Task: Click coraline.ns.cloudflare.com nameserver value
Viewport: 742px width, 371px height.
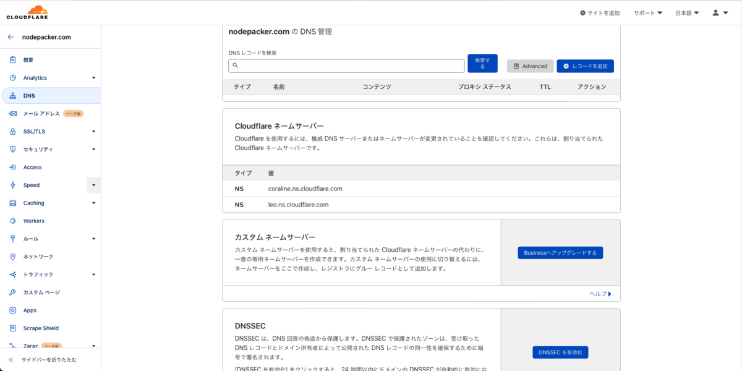Action: coord(305,189)
